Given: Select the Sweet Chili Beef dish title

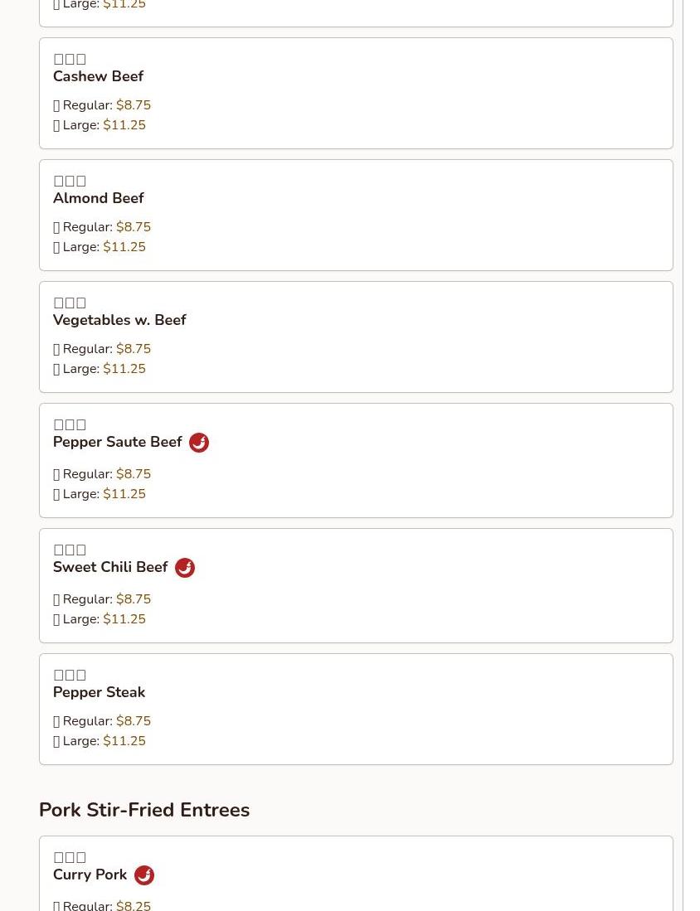Looking at the screenshot, I should pyautogui.click(x=110, y=567).
